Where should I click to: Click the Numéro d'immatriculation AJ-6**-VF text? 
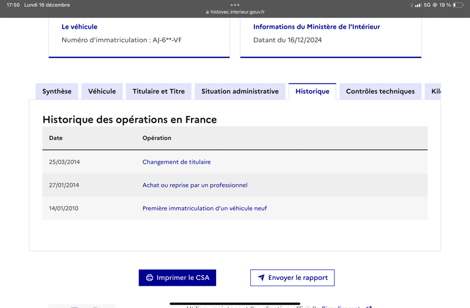coord(122,40)
